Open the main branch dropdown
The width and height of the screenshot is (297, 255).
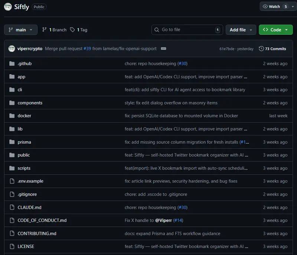21,30
